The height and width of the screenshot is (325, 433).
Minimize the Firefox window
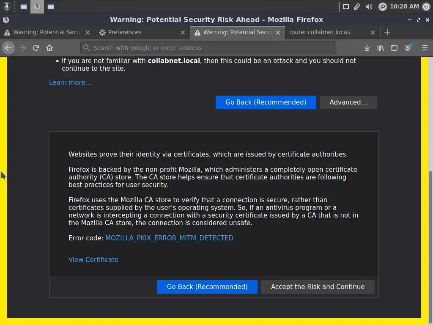[409, 20]
